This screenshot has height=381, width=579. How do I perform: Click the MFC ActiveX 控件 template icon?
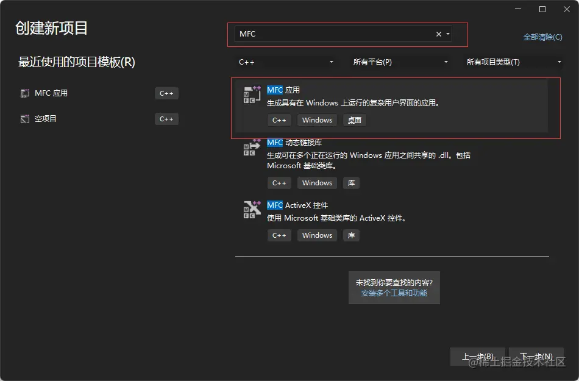252,210
